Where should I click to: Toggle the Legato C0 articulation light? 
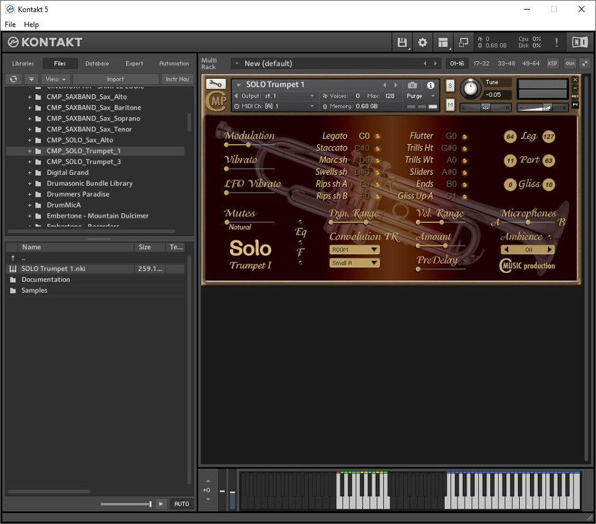point(377,136)
